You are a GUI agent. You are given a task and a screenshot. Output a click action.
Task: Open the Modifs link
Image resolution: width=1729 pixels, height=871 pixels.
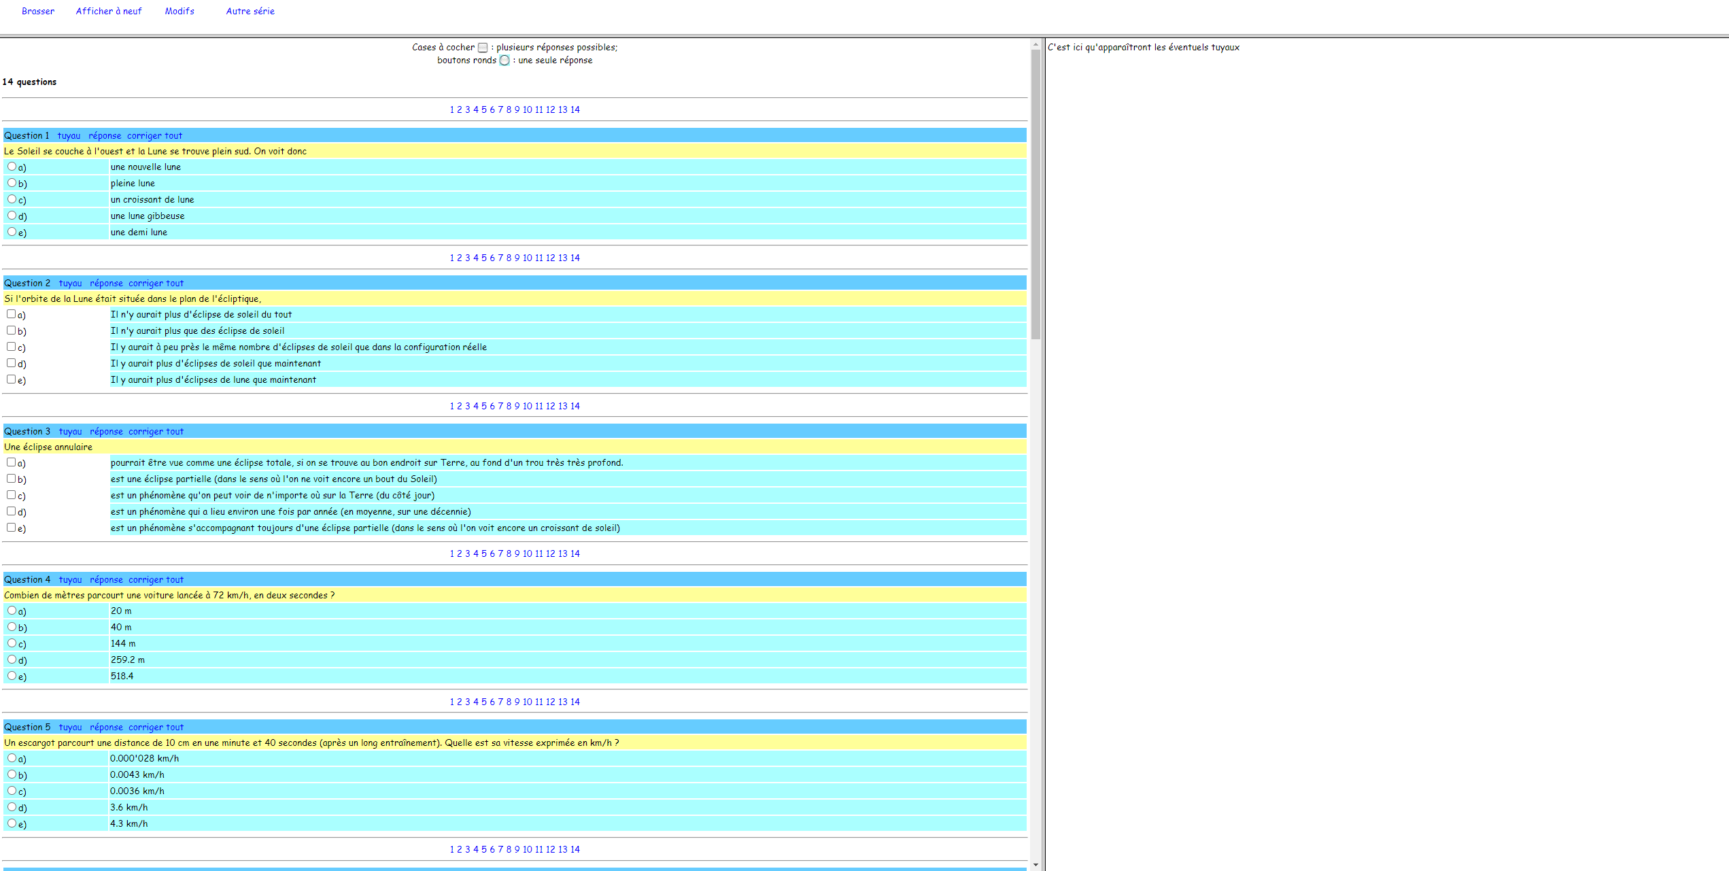pyautogui.click(x=179, y=11)
